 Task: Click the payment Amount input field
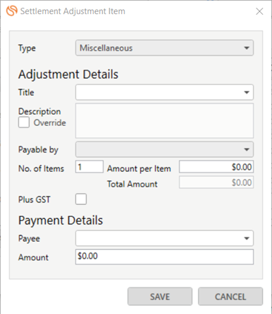[x=164, y=257]
